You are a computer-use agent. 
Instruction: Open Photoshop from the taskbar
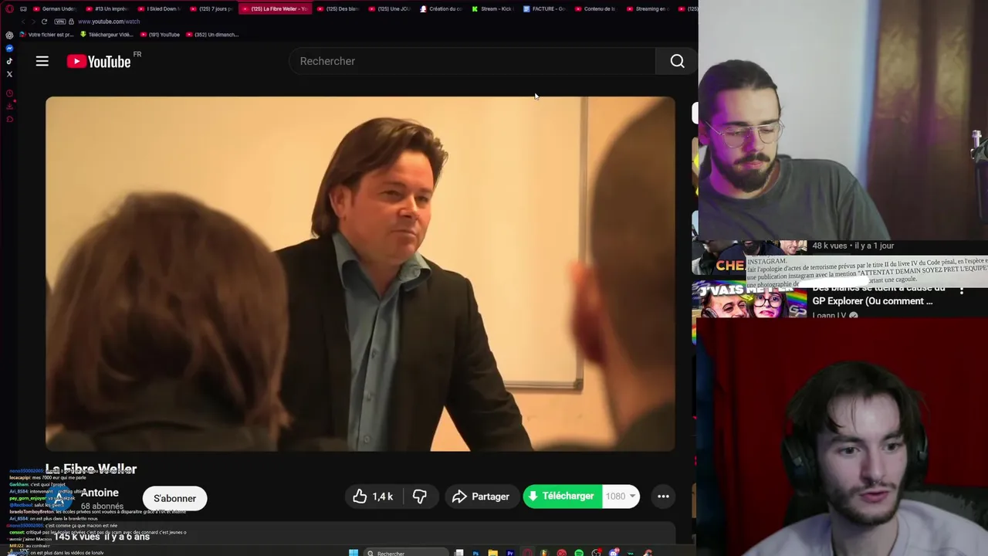[x=475, y=553]
